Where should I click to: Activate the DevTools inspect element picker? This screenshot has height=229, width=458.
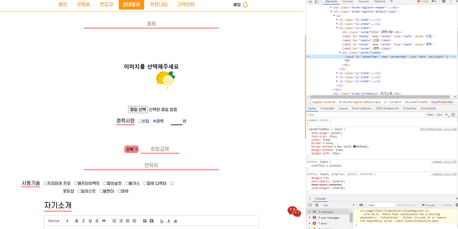pos(310,1)
